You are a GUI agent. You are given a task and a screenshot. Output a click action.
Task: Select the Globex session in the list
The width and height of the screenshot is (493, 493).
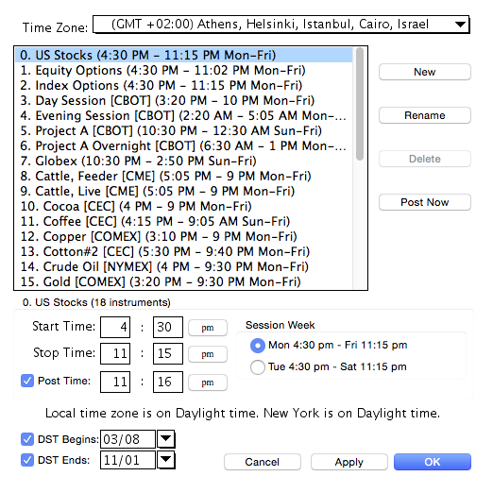[183, 161]
